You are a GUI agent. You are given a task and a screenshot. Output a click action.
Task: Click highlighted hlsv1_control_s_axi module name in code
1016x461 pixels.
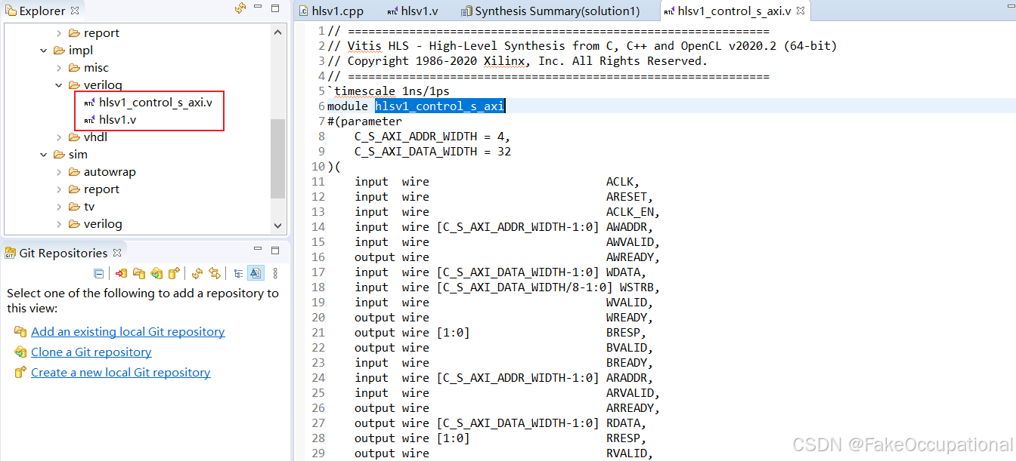pyautogui.click(x=440, y=106)
